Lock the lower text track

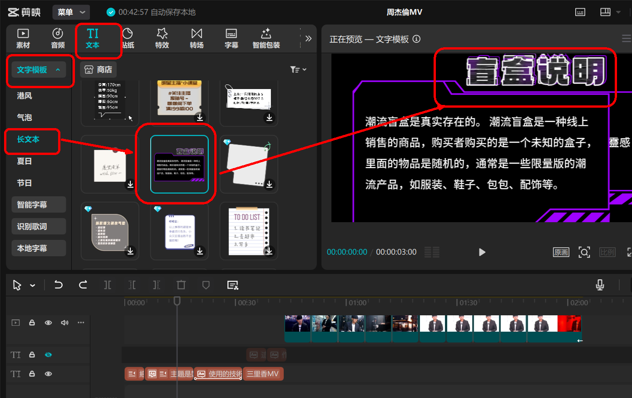[x=32, y=374]
